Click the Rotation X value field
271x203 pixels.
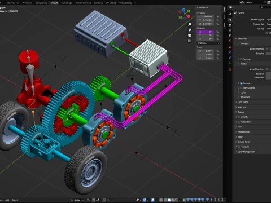pyautogui.click(x=206, y=32)
